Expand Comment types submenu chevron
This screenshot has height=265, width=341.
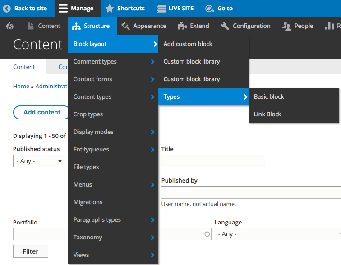point(152,62)
